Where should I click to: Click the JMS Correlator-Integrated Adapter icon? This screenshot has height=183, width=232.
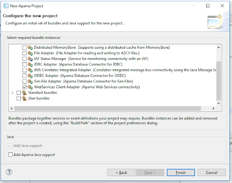point(30,70)
